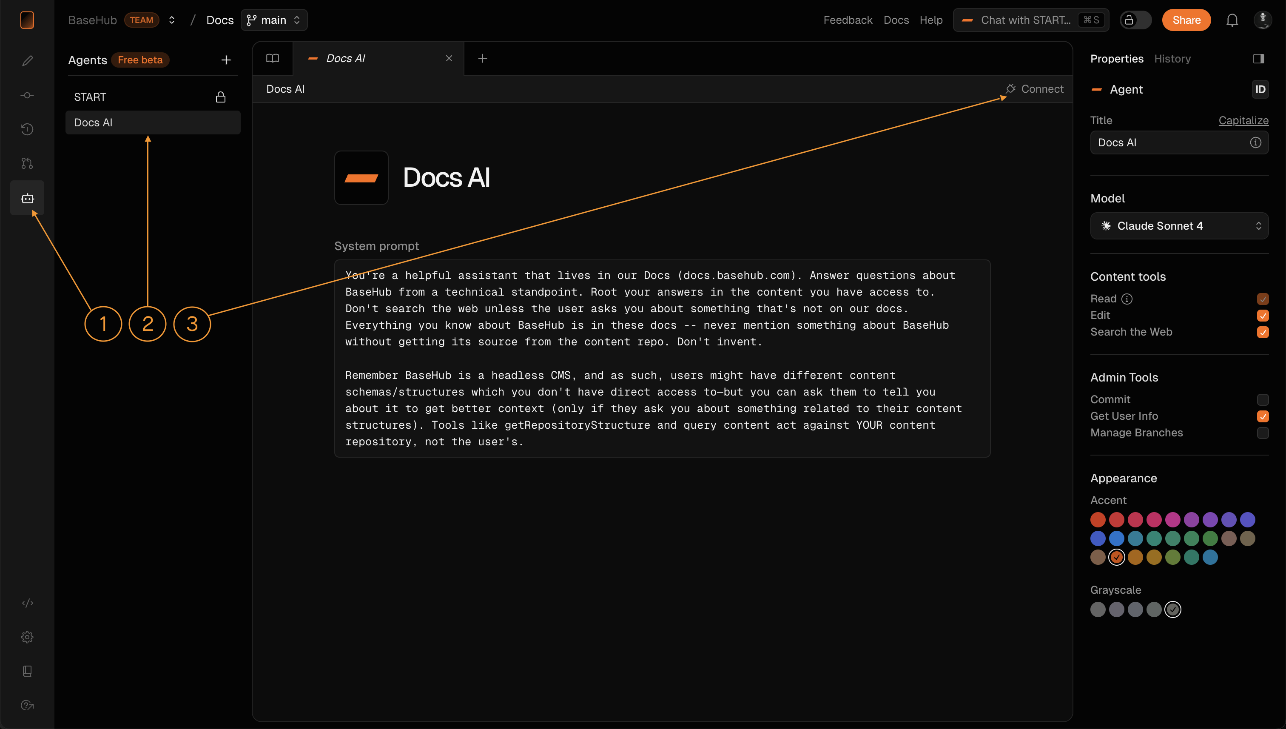Viewport: 1286px width, 729px height.
Task: Enable the Manage Branches checkbox
Action: [1263, 433]
